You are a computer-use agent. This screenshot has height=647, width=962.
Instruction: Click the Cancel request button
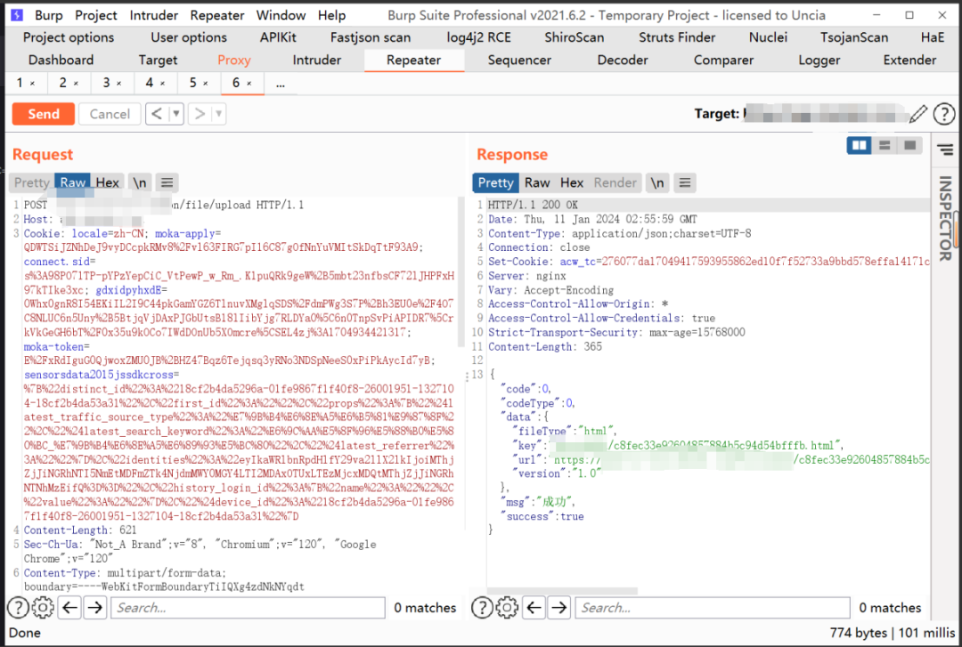point(110,114)
